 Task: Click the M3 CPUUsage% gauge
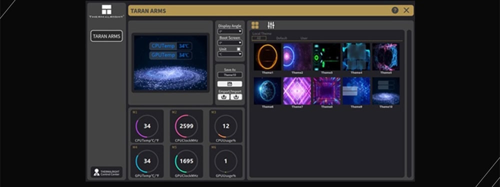(226, 126)
